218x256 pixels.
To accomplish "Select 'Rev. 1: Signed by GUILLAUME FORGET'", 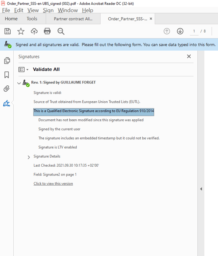I will (x=63, y=82).
